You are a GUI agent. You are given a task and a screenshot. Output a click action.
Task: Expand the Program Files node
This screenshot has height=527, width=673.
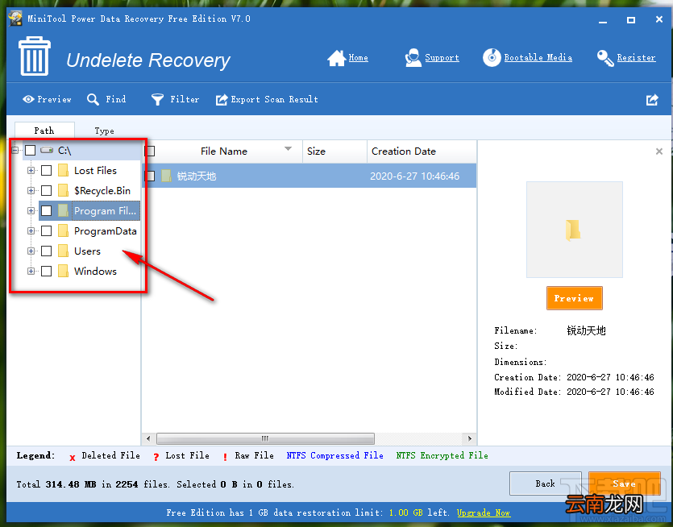(31, 210)
